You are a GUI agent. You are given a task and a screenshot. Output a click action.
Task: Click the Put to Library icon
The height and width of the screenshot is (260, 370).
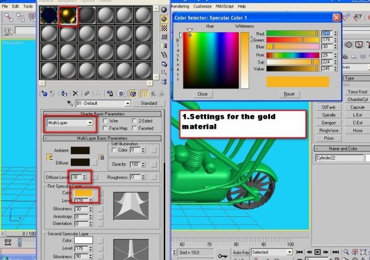[x=110, y=94]
